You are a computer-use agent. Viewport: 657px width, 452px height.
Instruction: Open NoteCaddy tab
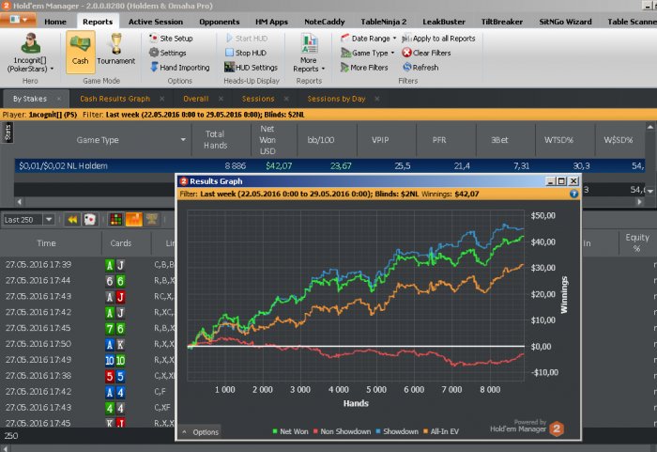325,22
